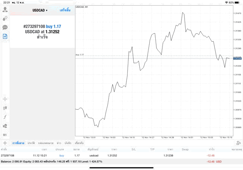Click the -12.48 profit in order row

coord(211,156)
